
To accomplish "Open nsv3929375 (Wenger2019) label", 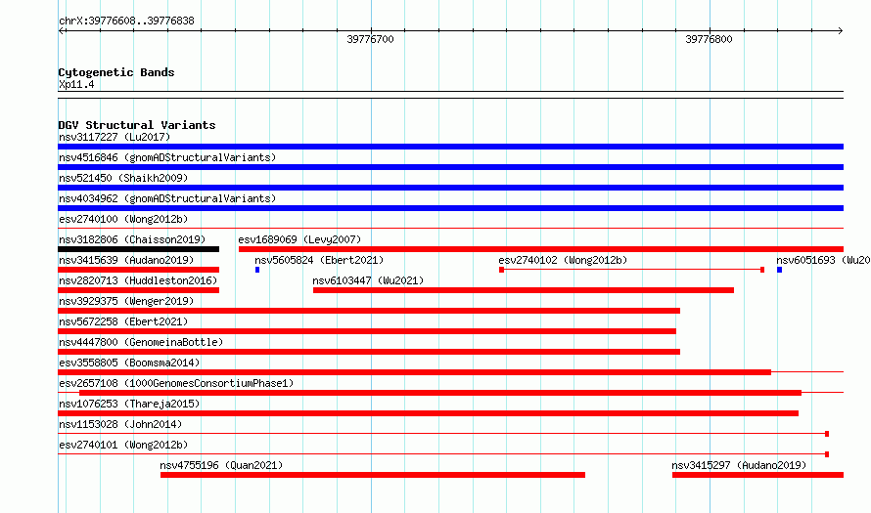I will click(126, 301).
